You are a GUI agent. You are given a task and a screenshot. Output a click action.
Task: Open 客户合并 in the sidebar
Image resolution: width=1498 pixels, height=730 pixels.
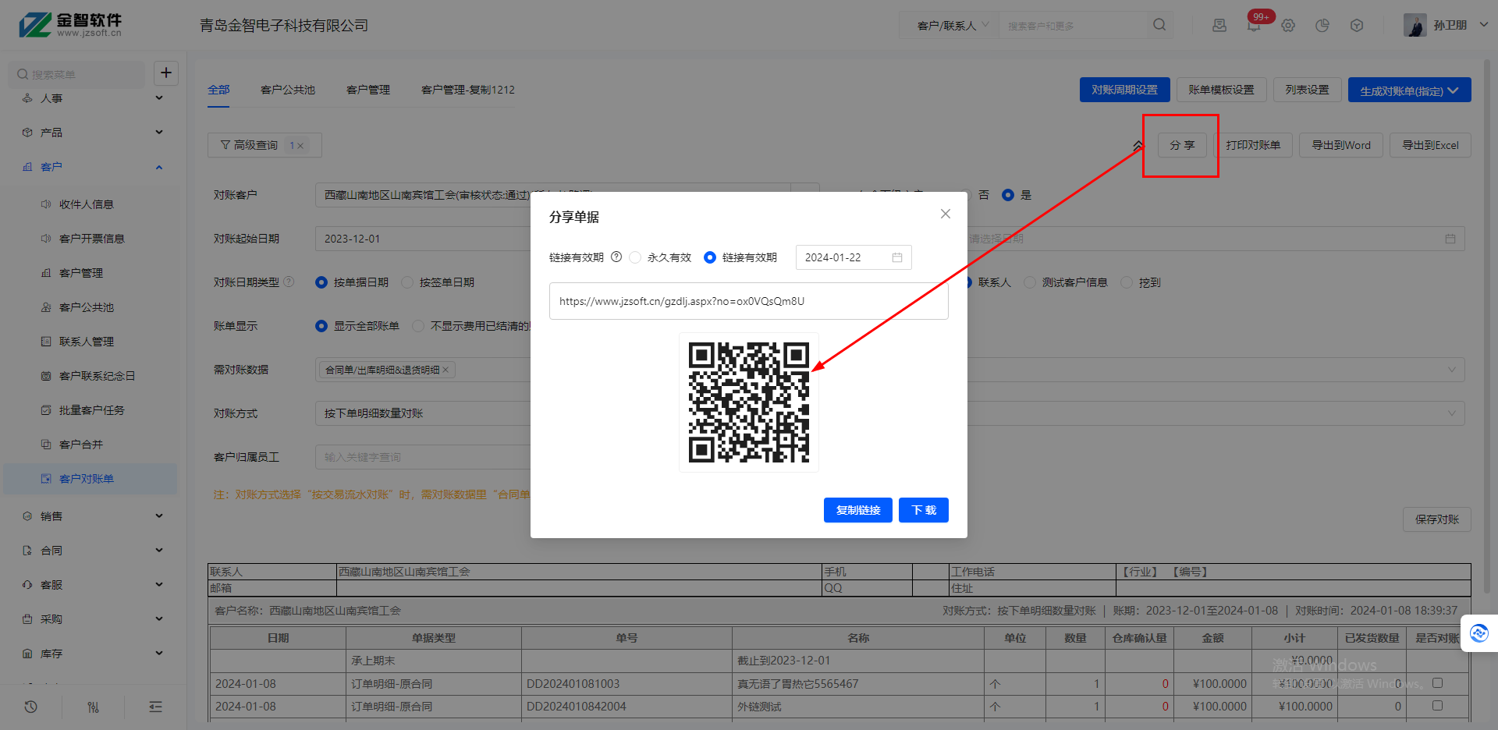tap(81, 445)
